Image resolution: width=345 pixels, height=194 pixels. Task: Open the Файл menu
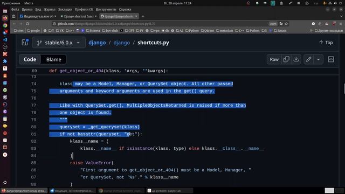[15, 10]
